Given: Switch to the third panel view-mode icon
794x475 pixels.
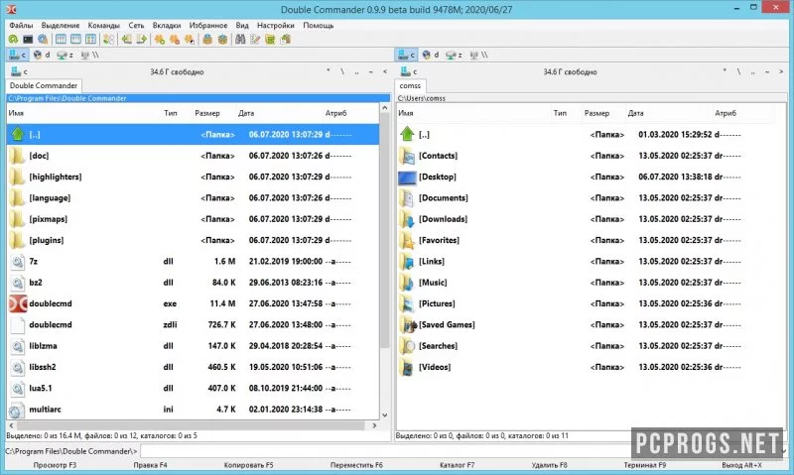Looking at the screenshot, I should (90, 40).
